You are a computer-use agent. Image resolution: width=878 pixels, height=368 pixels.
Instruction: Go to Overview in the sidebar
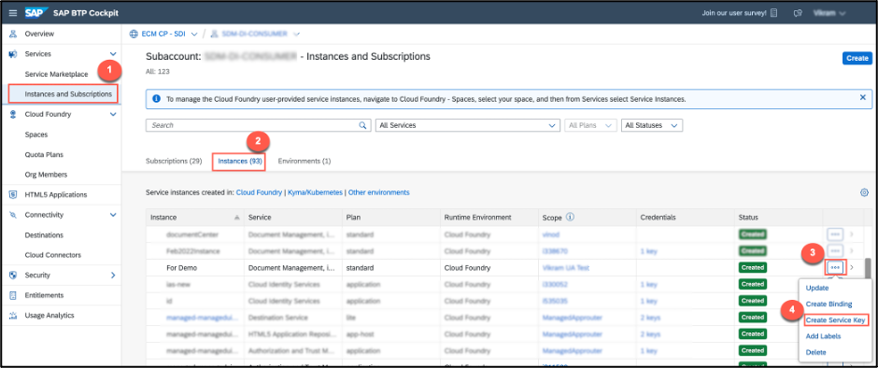39,34
